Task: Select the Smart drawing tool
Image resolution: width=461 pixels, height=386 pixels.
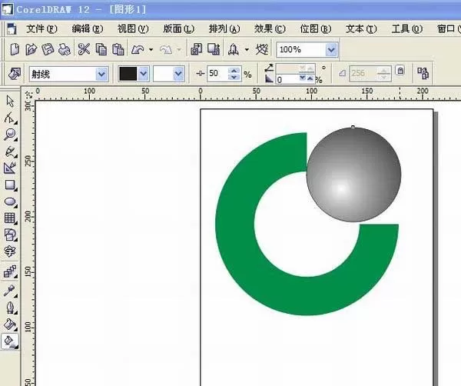Action: [x=10, y=168]
